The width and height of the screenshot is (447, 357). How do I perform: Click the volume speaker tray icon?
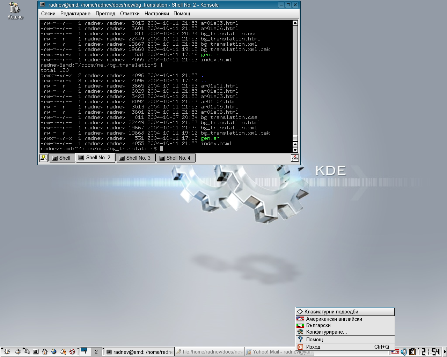coord(404,352)
